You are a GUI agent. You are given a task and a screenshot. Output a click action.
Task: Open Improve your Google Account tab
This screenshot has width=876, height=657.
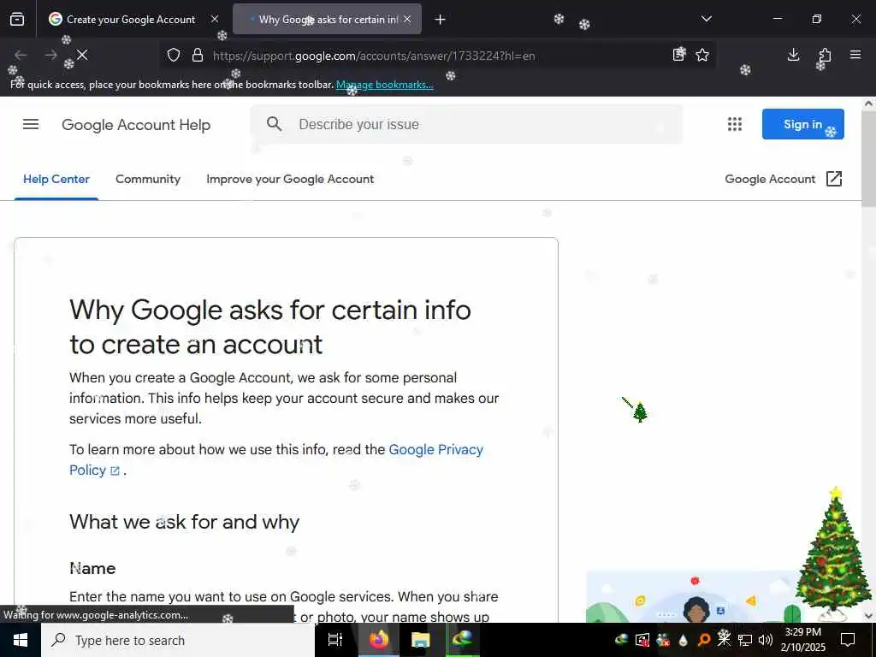(x=290, y=180)
